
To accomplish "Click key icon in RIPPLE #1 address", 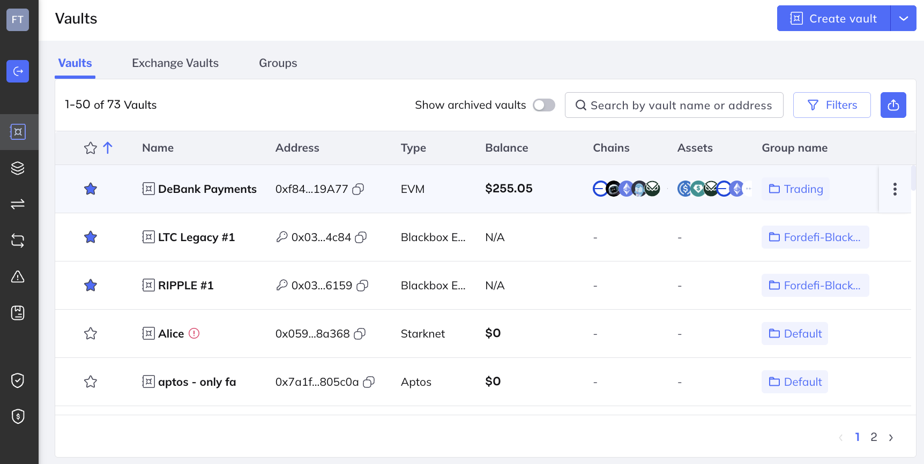I will (282, 285).
